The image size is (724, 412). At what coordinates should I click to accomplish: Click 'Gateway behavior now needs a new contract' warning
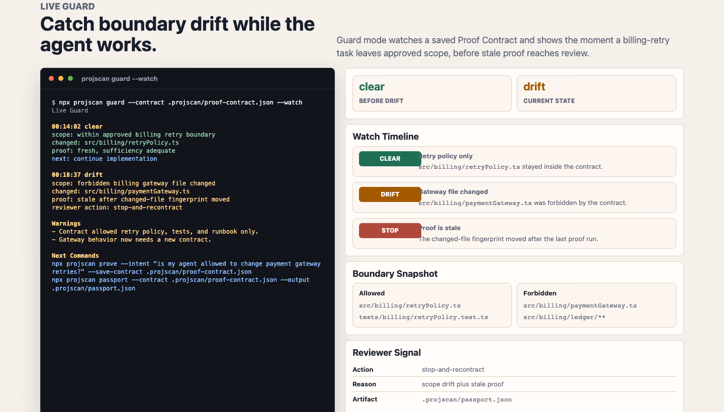(132, 240)
